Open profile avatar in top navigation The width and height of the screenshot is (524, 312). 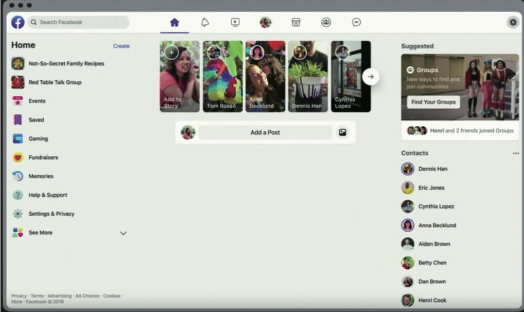pyautogui.click(x=266, y=23)
